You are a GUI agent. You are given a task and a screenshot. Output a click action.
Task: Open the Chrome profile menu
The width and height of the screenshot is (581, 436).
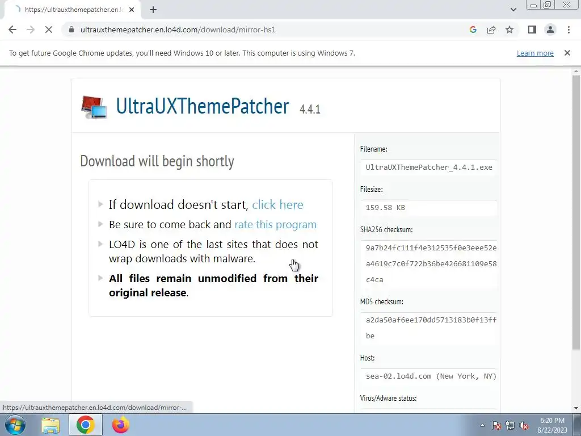click(x=550, y=30)
